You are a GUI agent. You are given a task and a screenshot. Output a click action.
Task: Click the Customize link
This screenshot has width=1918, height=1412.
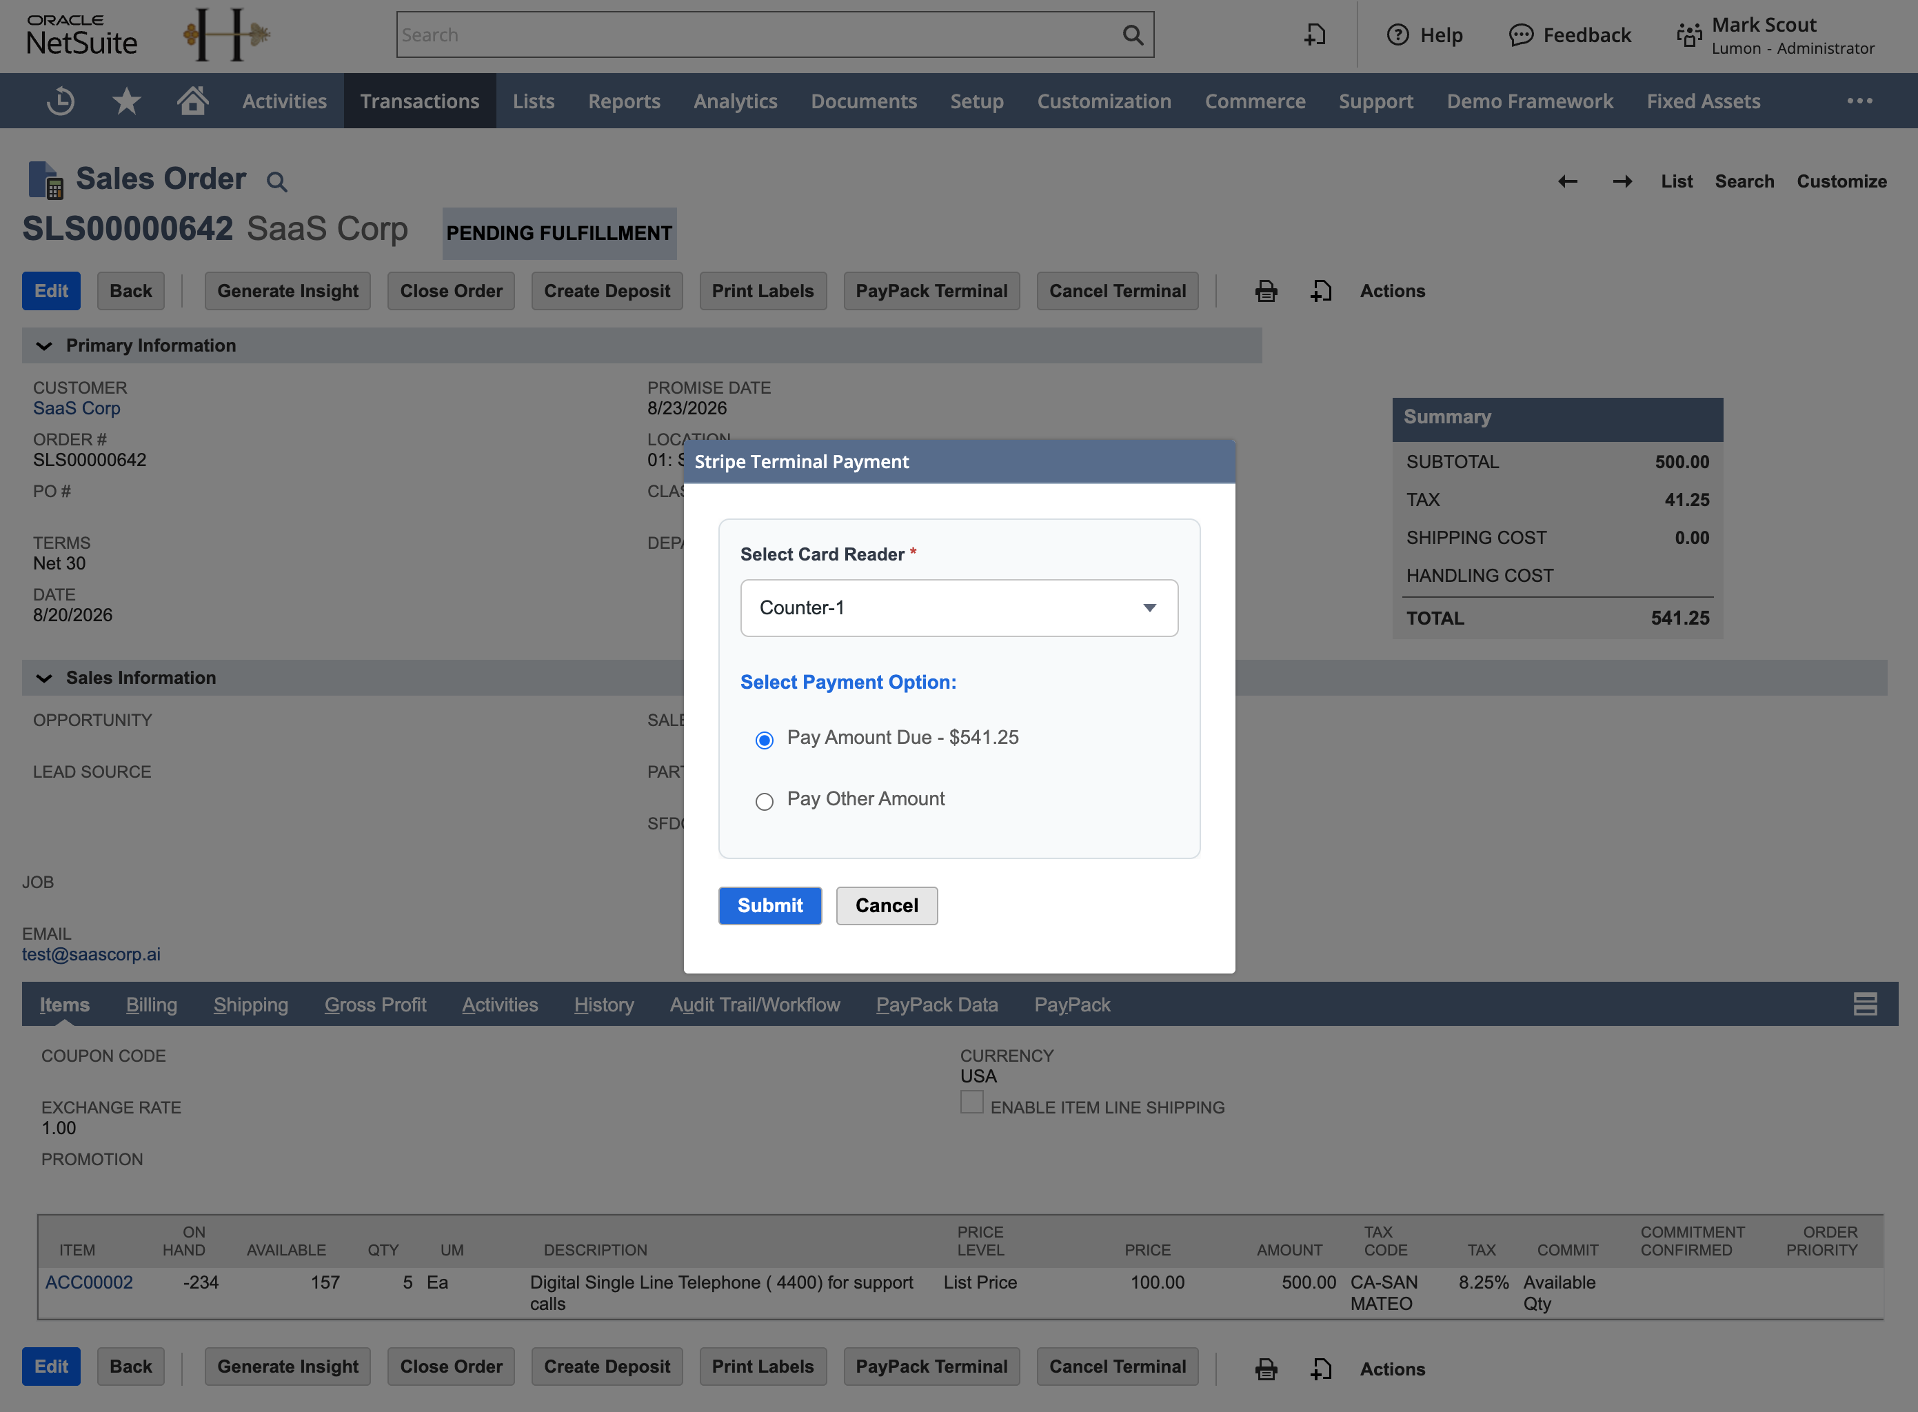pos(1842,181)
